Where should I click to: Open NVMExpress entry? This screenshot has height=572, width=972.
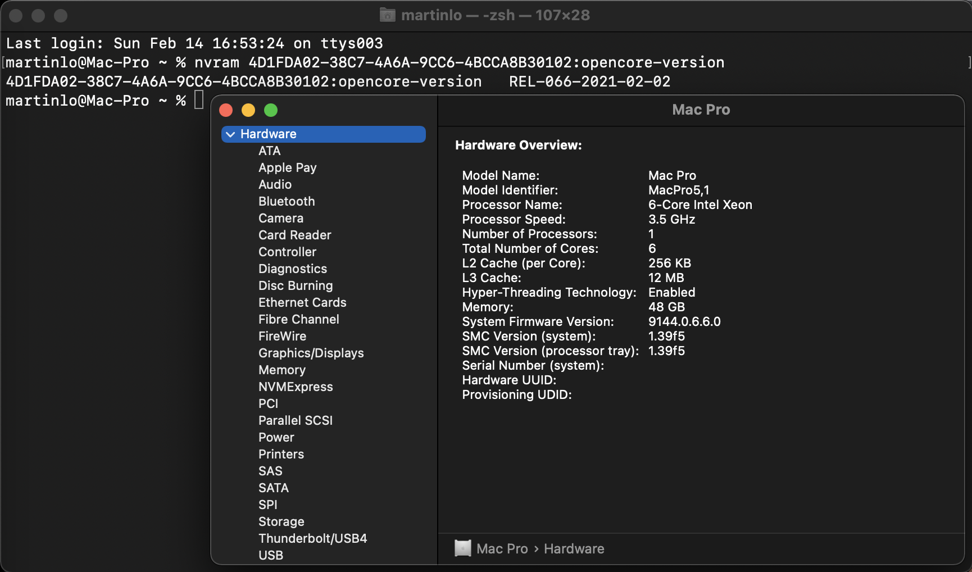296,387
